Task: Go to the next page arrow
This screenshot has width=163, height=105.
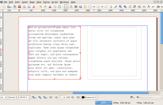Action: tap(73, 97)
